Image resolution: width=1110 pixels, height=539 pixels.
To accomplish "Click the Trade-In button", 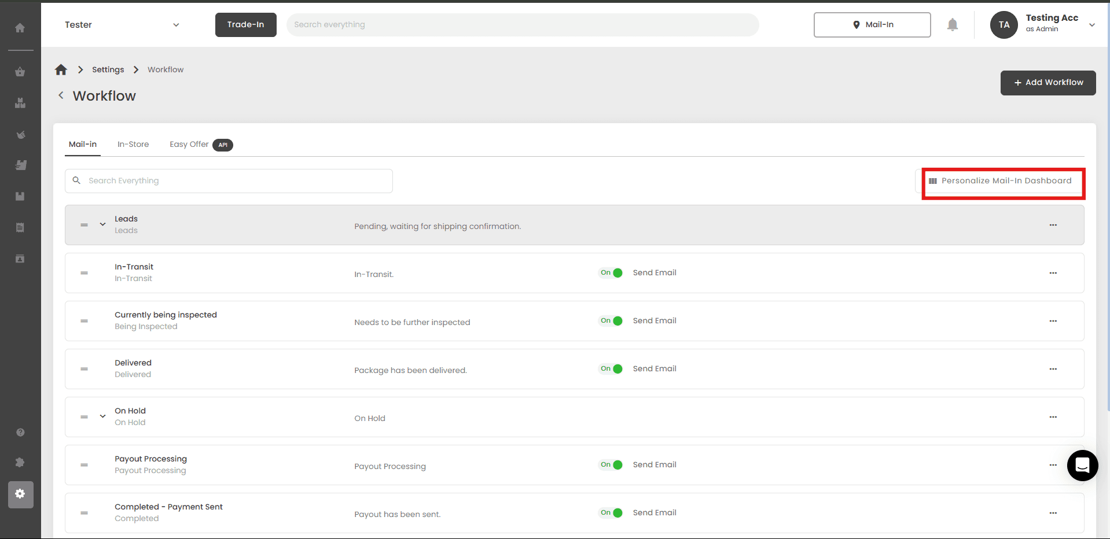I will (246, 25).
